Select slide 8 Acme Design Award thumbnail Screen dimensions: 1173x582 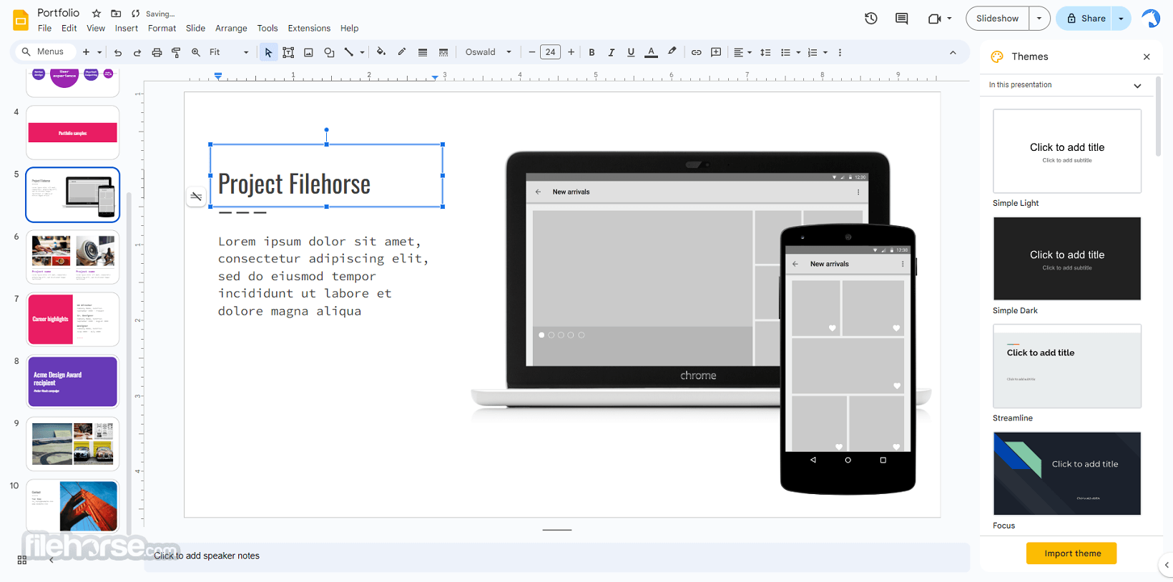point(73,382)
